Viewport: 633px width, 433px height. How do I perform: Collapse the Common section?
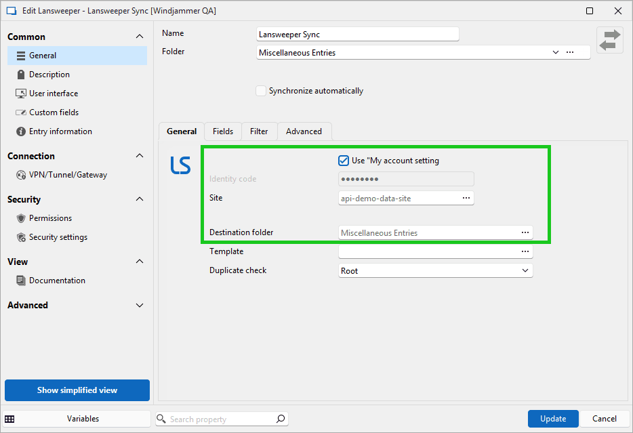point(140,36)
